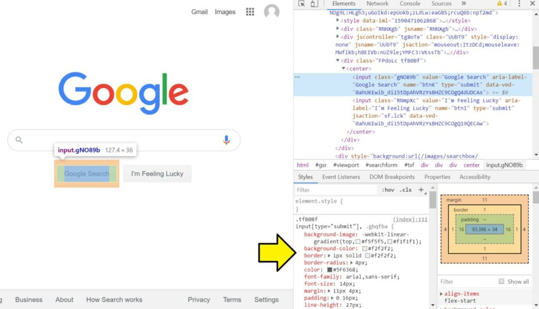Activate the inspect element picker icon

click(302, 4)
